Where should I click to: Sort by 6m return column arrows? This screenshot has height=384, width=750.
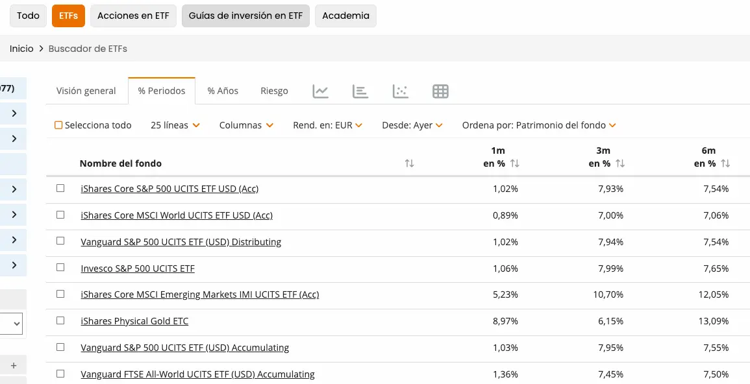(x=725, y=163)
